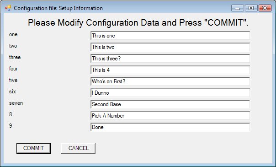Minimize the Configuration file window
This screenshot has width=276, height=167.
click(238, 8)
